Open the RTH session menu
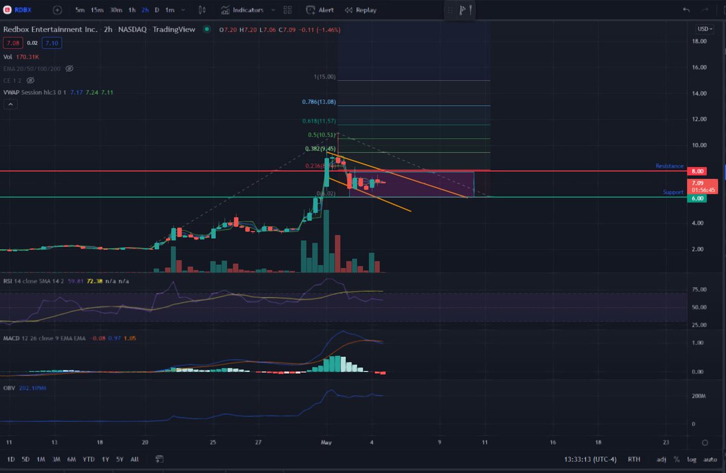Viewport: 726px width, 473px height. point(634,460)
